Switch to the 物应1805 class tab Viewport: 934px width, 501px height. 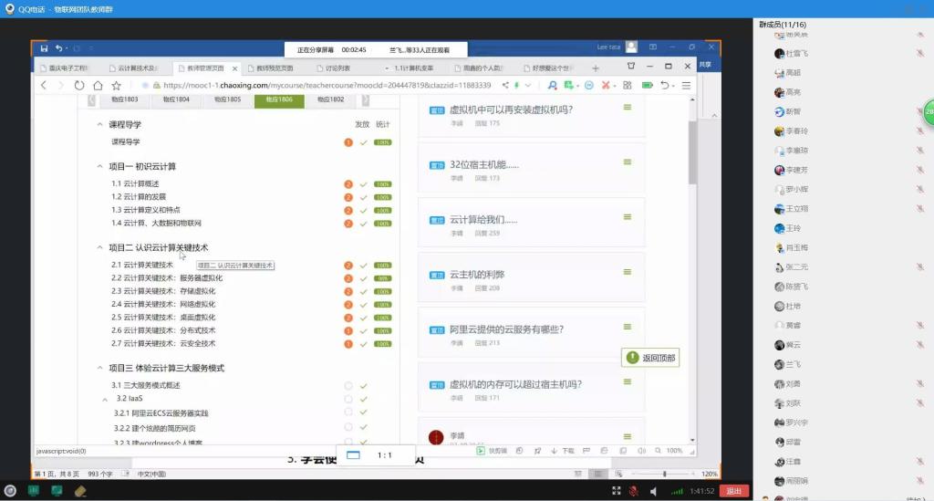click(227, 99)
